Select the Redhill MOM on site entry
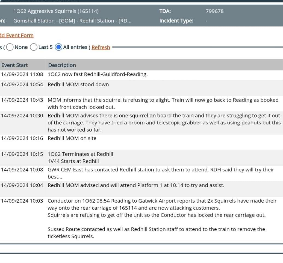This screenshot has width=283, height=263. point(72,138)
